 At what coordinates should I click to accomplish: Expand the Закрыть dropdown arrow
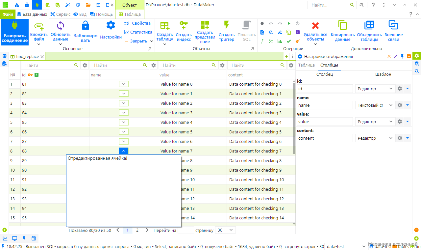[152, 41]
